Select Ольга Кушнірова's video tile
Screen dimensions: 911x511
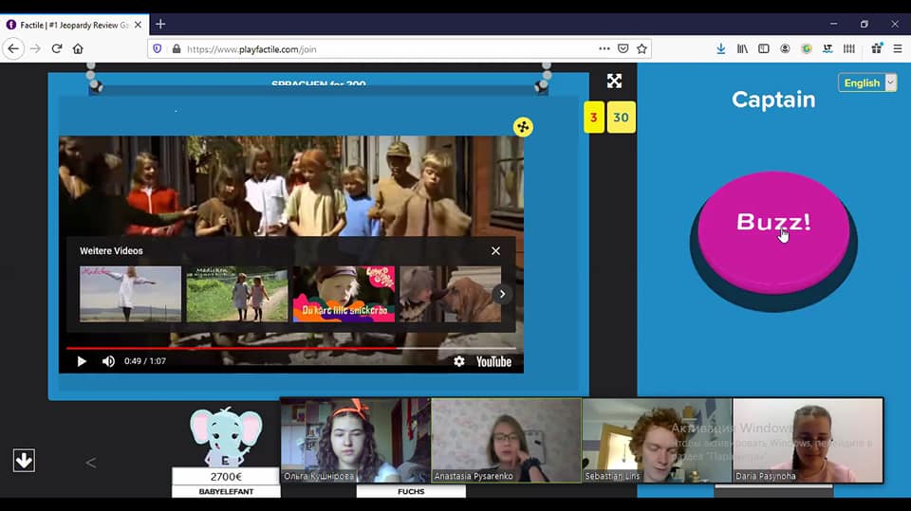[x=356, y=440]
